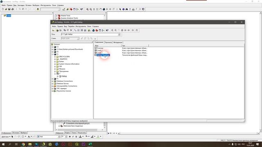The width and height of the screenshot is (262, 147).
Task: Open ModelBuilder icon in ArcCatalog toolbar
Action: (x=103, y=30)
